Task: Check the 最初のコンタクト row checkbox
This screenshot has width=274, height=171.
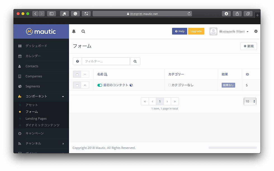Action: [77, 85]
